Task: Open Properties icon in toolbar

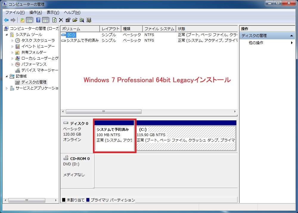Action: pos(68,20)
